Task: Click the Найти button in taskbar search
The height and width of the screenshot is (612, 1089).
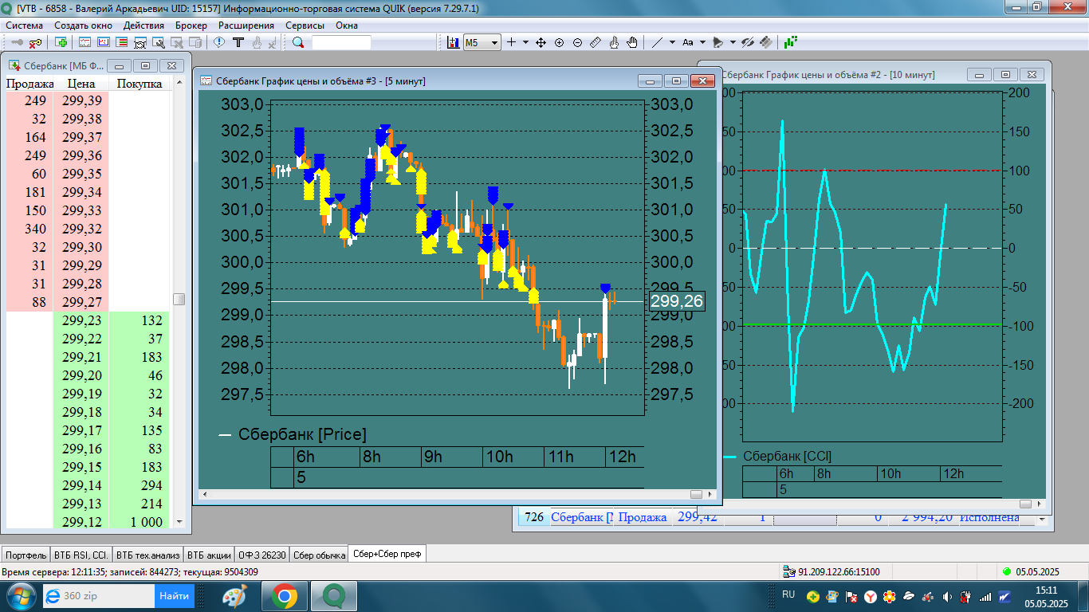Action: pyautogui.click(x=174, y=595)
